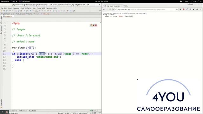Click the browser Home button

(113, 9)
